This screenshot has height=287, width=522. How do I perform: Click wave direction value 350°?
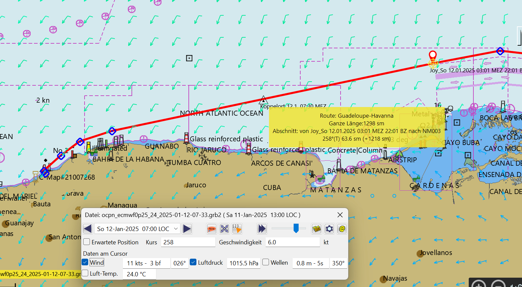point(338,263)
